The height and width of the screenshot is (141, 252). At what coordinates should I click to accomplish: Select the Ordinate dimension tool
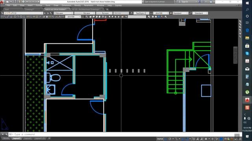pyautogui.click(x=11, y=17)
